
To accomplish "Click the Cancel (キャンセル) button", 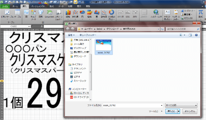I will click(x=190, y=111).
